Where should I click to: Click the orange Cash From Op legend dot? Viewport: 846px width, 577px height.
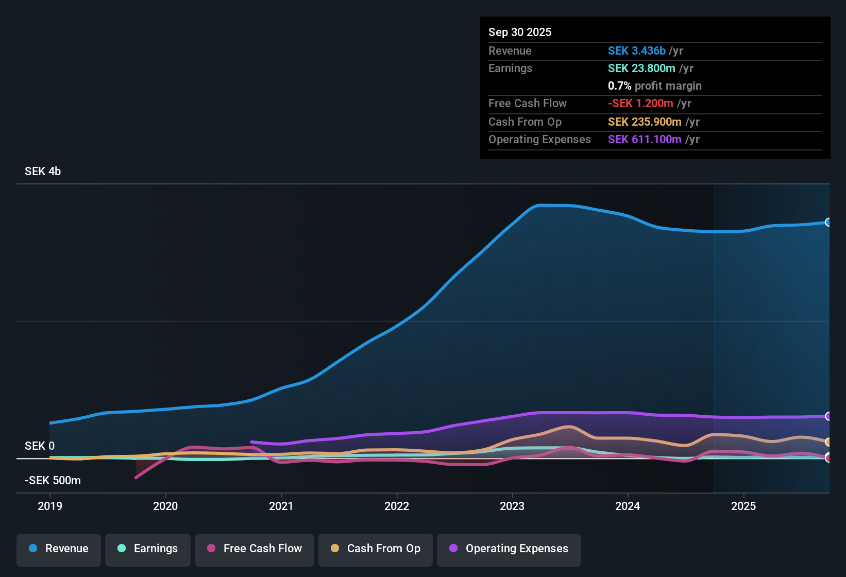335,549
